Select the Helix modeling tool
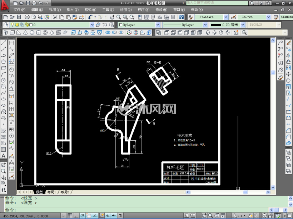293x219 pixels. (58, 33)
